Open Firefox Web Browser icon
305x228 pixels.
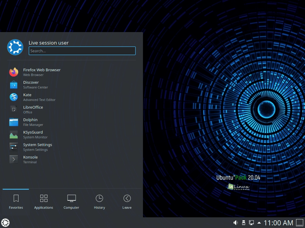click(14, 72)
